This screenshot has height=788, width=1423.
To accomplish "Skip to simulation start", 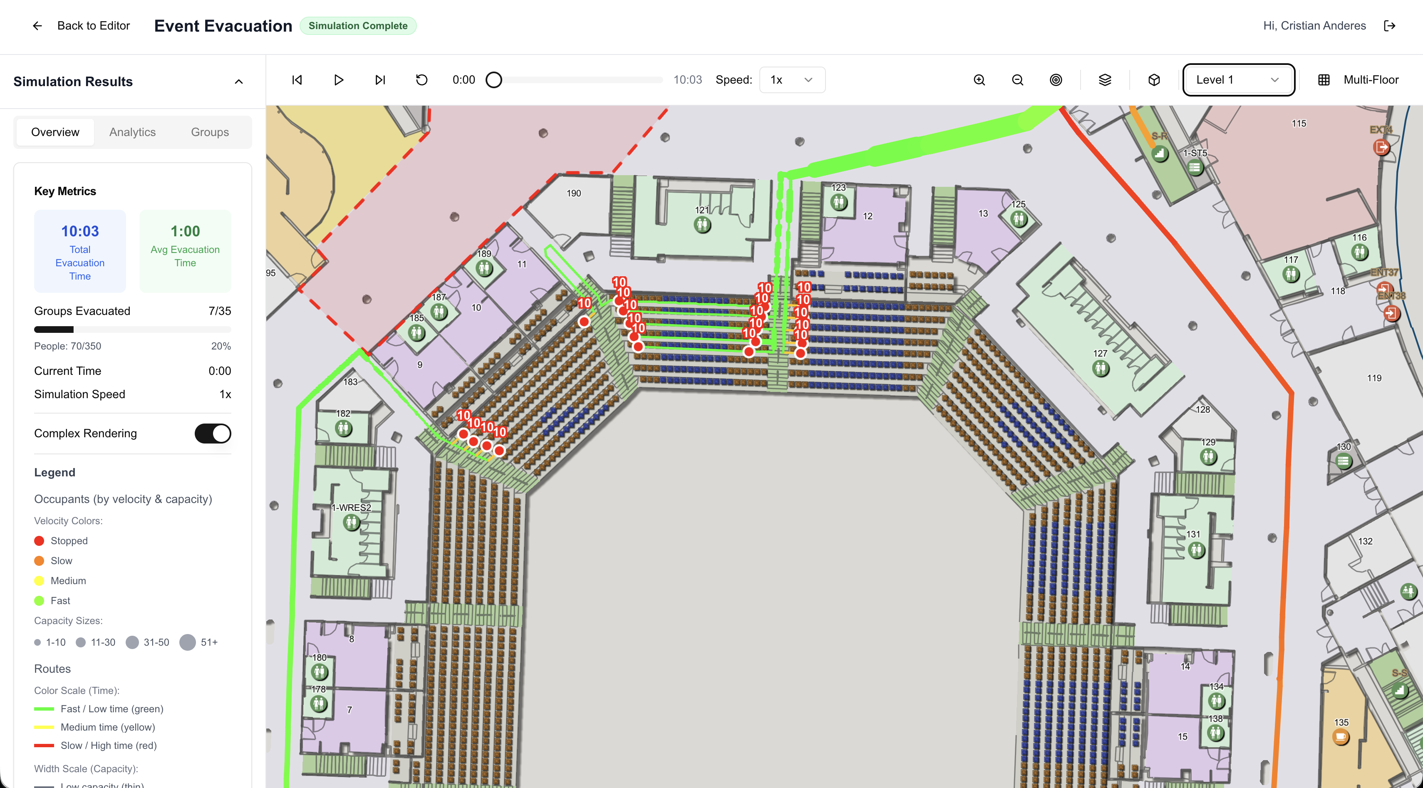I will [297, 79].
